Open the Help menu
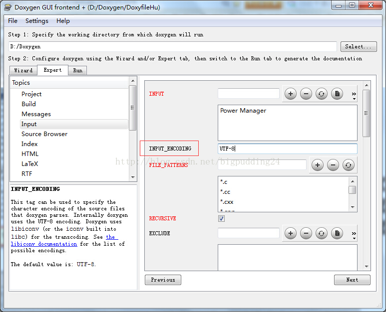 [63, 21]
